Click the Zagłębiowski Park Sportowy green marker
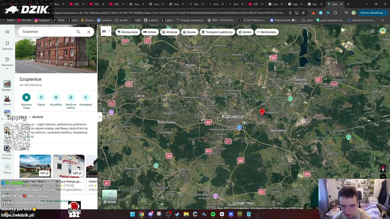The height and width of the screenshot is (219, 390). pyautogui.click(x=290, y=99)
